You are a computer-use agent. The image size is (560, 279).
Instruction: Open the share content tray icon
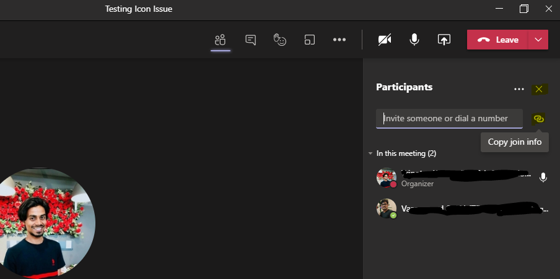click(444, 40)
